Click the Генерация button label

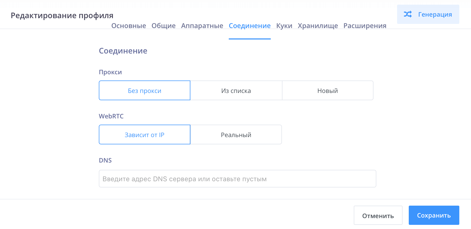(x=435, y=15)
